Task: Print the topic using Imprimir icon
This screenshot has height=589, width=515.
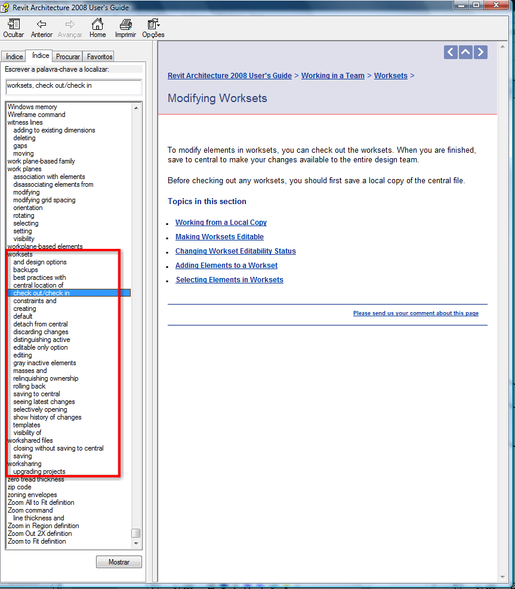Action: click(x=125, y=24)
